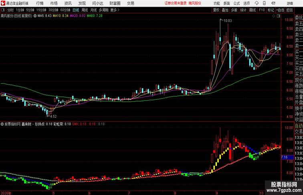Switch to the 30分钟 period tab

pos(53,10)
